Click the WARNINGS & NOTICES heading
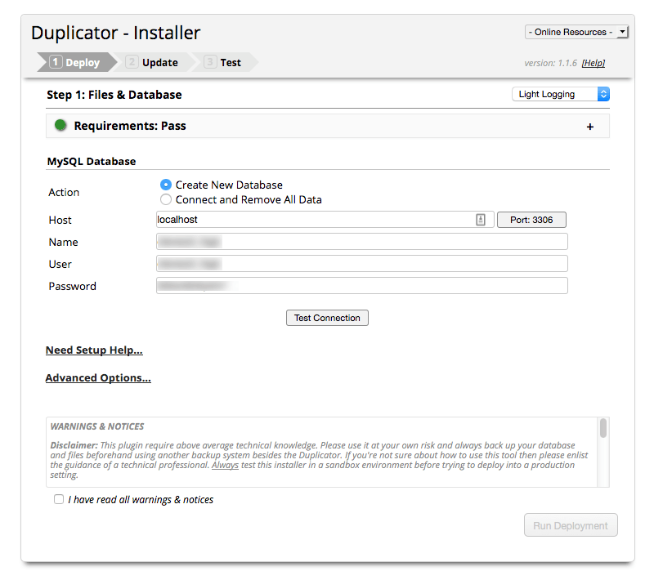 point(97,426)
